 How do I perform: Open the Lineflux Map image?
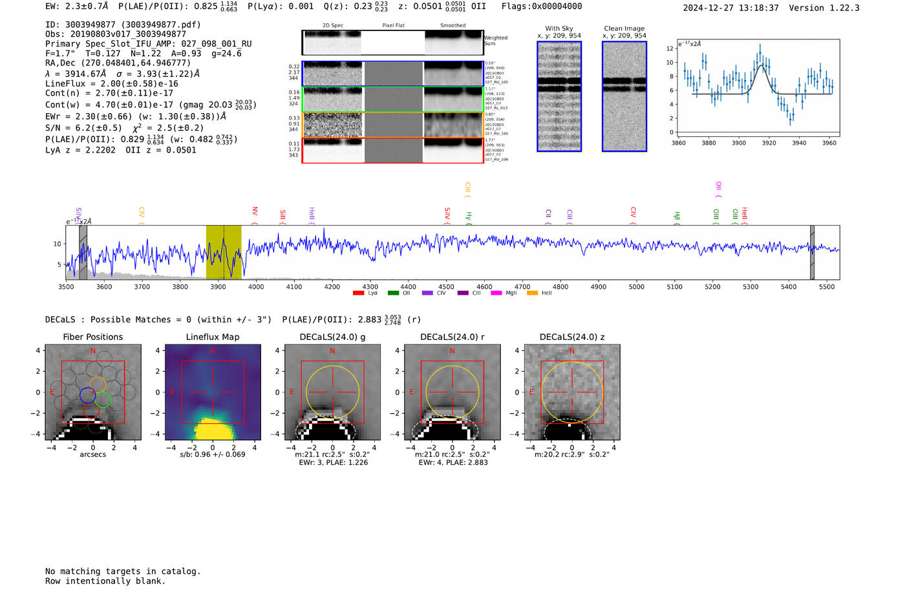[x=213, y=393]
